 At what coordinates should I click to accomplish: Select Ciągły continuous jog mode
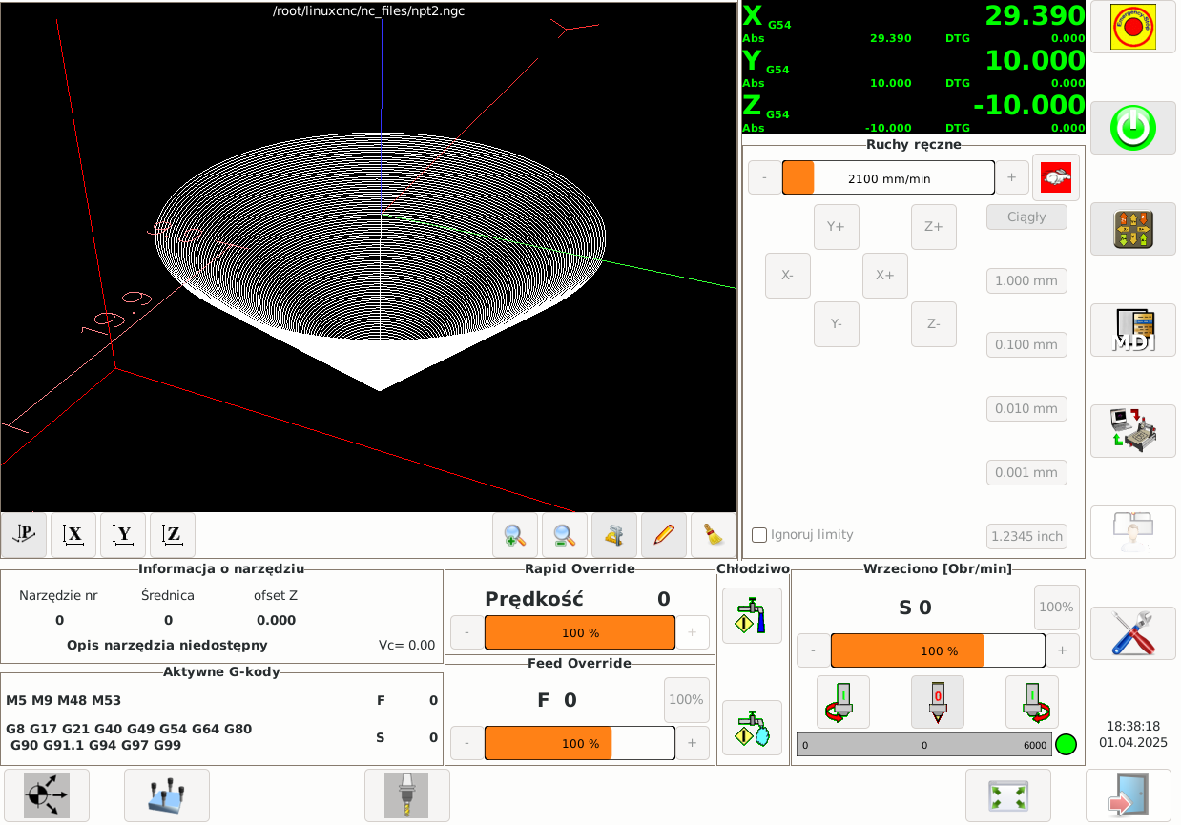coord(1026,217)
